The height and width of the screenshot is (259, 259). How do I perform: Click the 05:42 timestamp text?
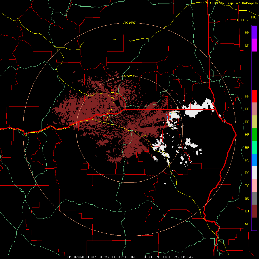click(x=188, y=257)
